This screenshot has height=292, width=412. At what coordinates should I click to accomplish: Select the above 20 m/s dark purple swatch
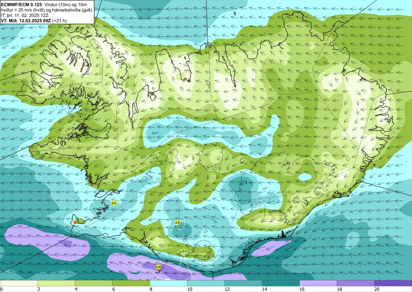pos(393,283)
